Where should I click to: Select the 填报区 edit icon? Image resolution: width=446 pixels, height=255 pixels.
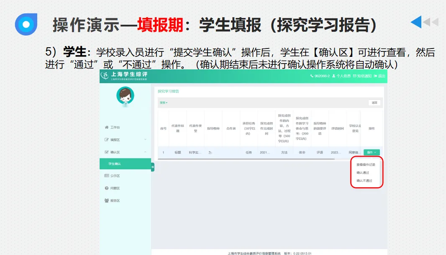(106, 139)
